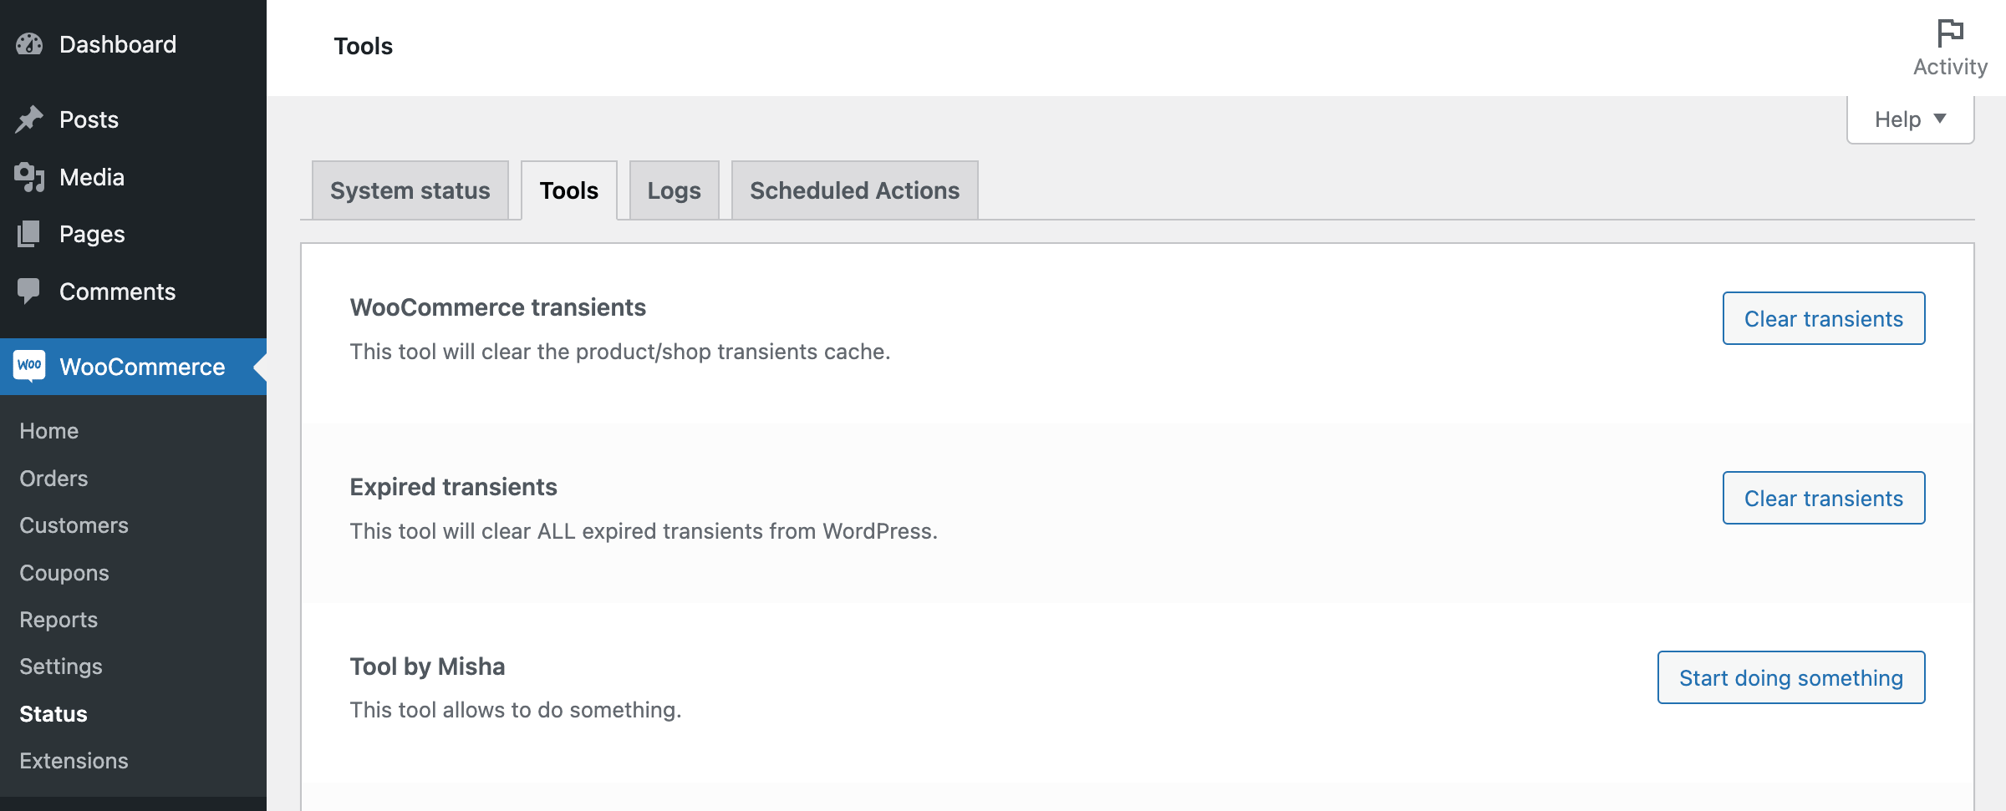Go to the Extensions page
The width and height of the screenshot is (2006, 811).
[73, 761]
